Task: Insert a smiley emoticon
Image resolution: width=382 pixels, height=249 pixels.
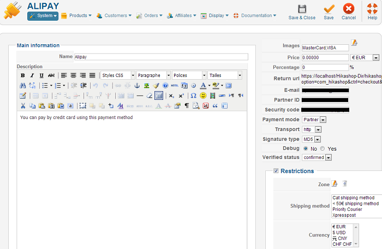Action: [x=203, y=96]
